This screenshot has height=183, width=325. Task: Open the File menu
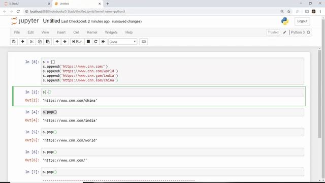click(x=17, y=33)
